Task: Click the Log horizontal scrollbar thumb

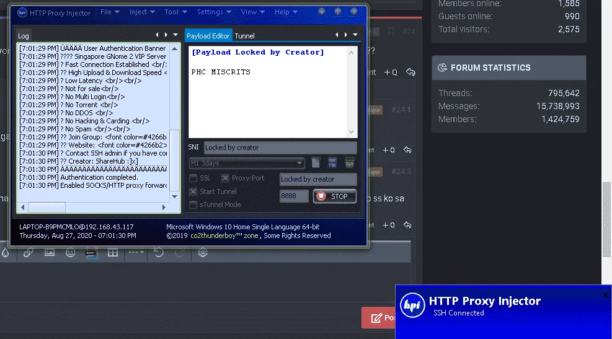Action: (x=47, y=207)
